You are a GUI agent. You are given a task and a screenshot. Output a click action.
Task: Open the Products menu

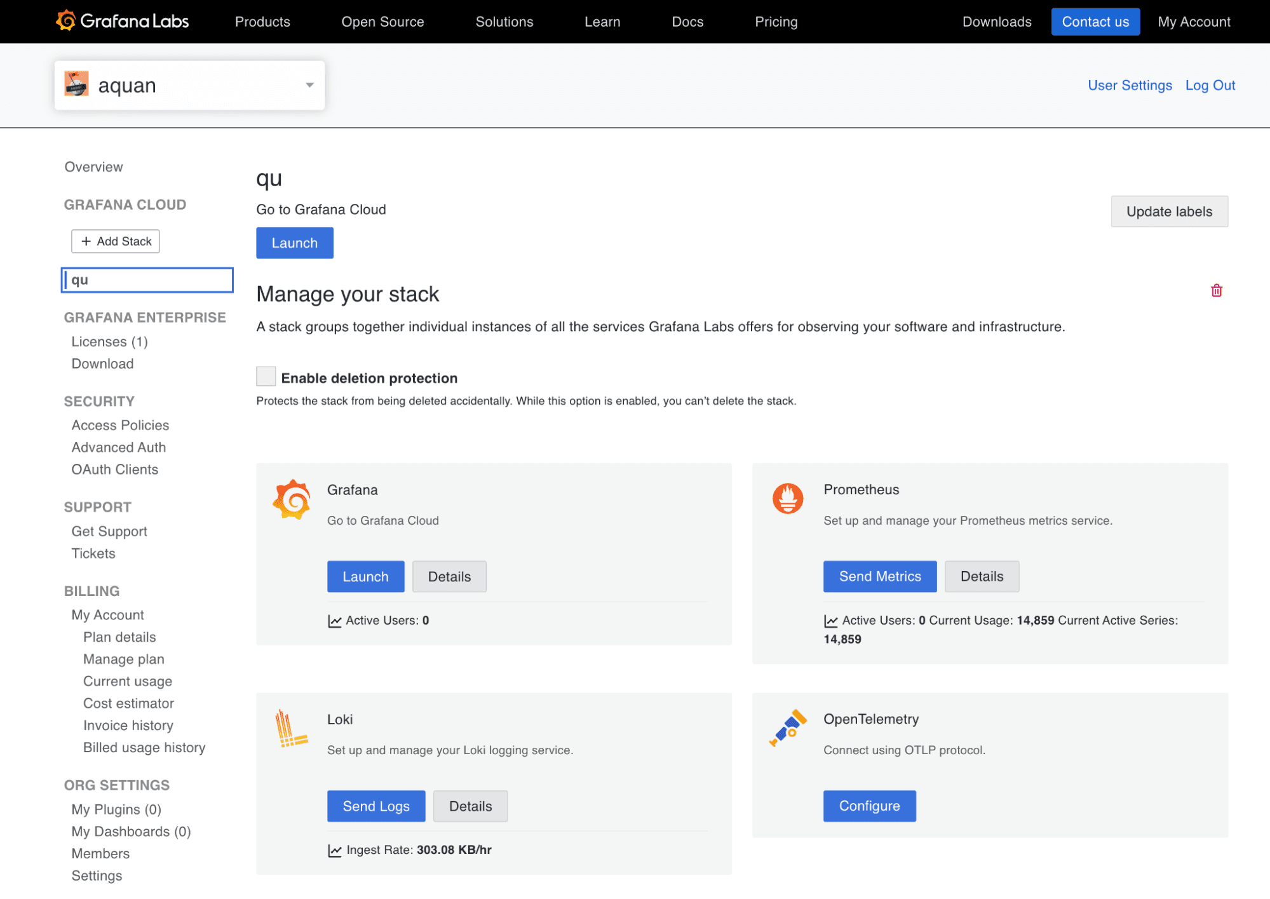click(x=262, y=21)
